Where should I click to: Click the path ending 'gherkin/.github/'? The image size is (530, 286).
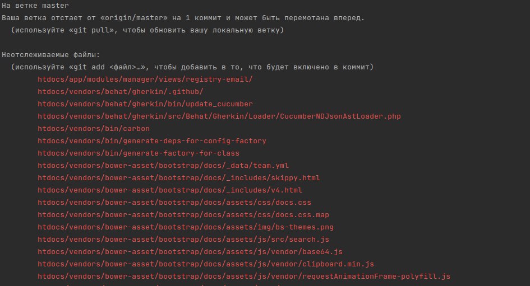pyautogui.click(x=121, y=92)
